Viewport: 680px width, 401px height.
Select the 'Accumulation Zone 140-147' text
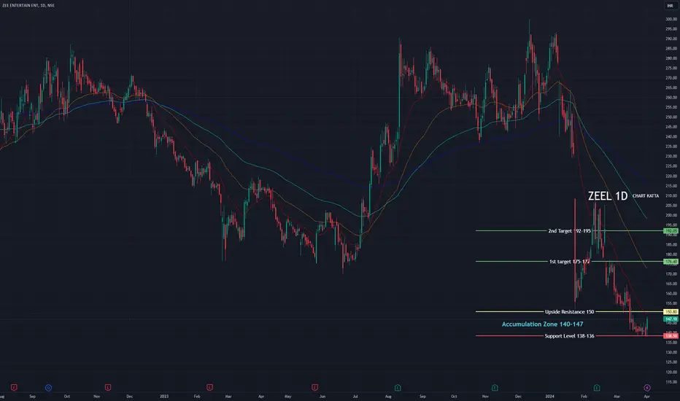pos(543,324)
